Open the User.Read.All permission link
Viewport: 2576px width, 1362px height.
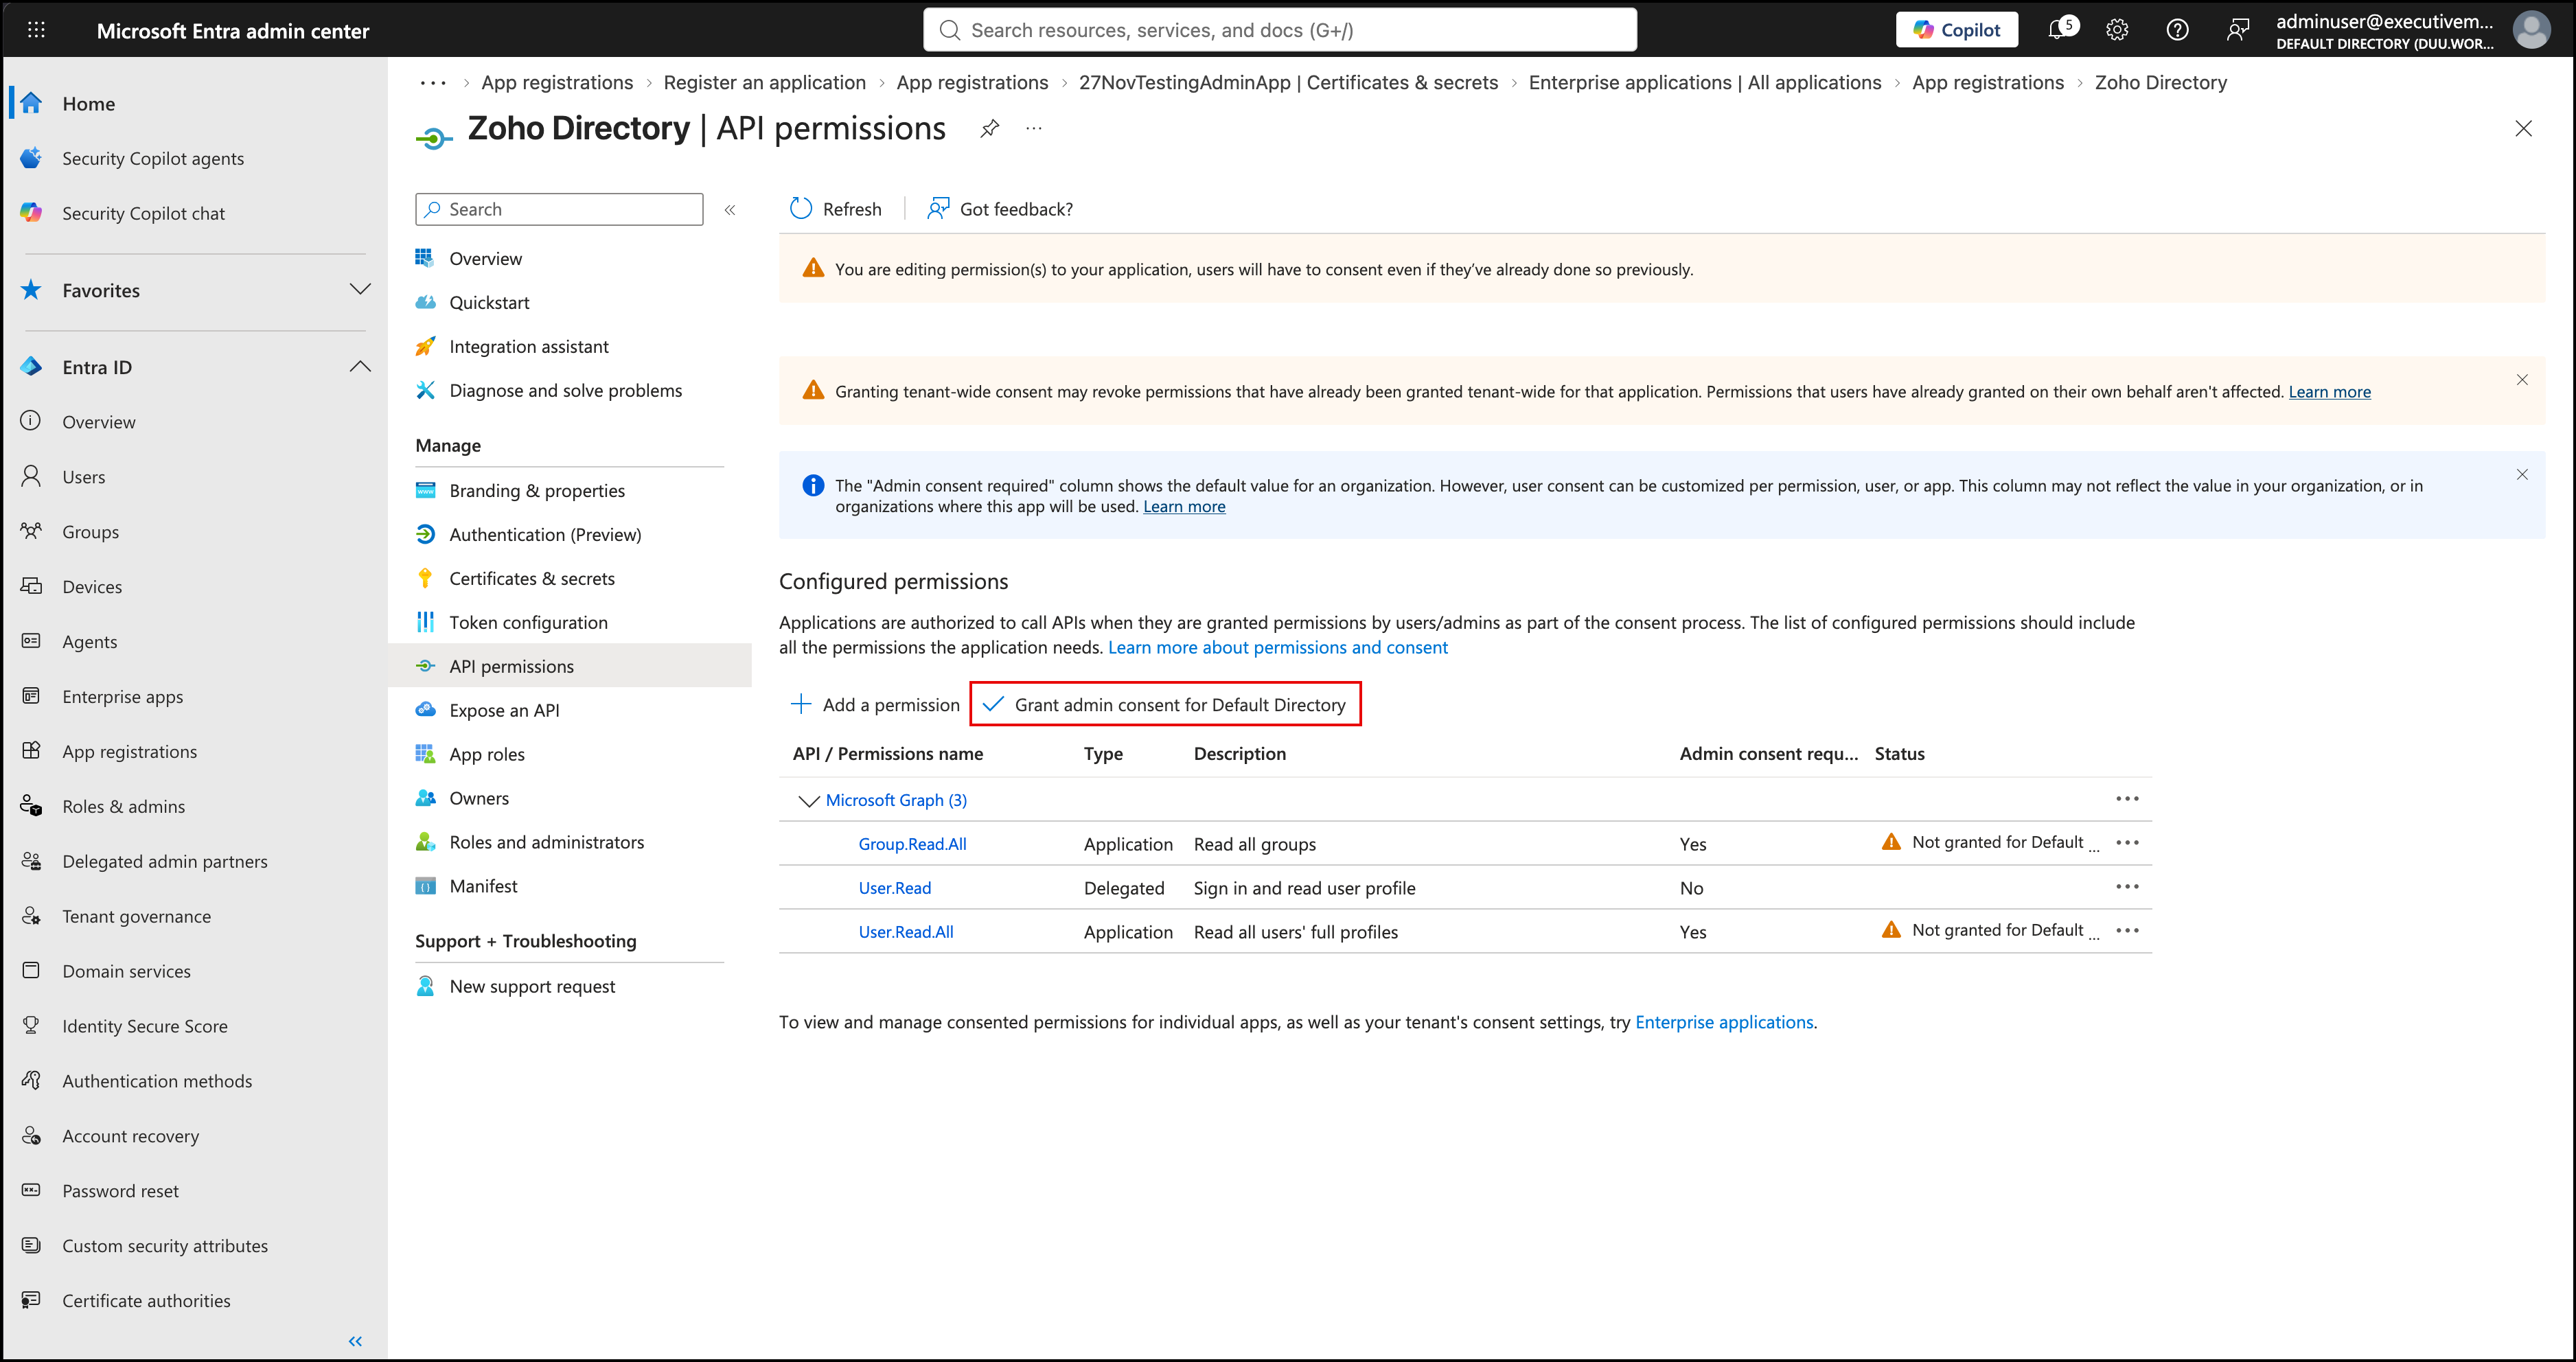[x=906, y=932]
